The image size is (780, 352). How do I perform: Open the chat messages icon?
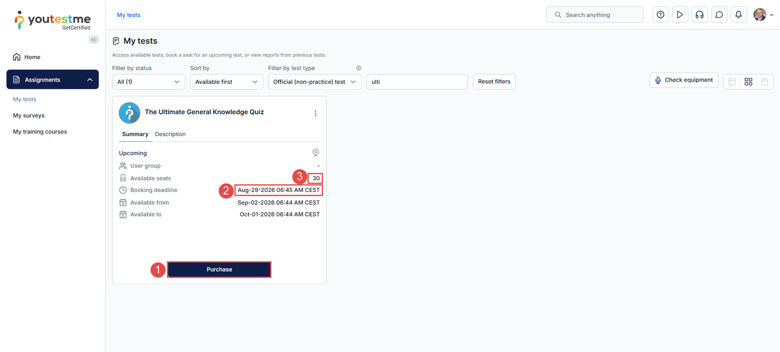719,15
